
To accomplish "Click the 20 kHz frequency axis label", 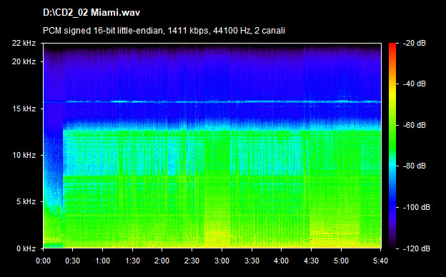I will point(24,61).
